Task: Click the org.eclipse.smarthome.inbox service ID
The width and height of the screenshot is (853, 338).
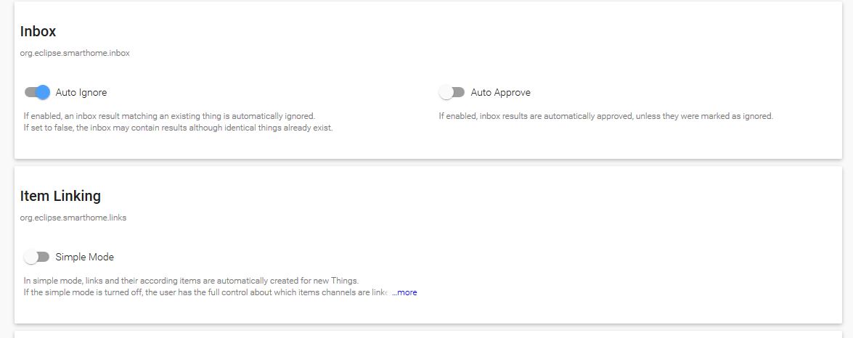Action: [75, 53]
